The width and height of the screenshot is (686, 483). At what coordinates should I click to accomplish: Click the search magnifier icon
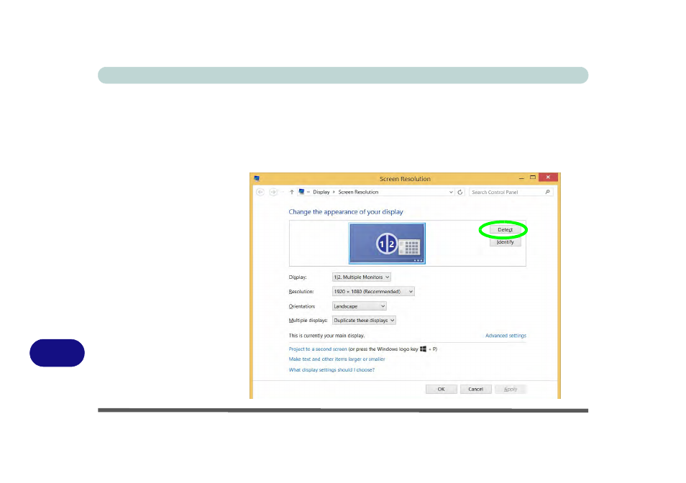click(x=547, y=193)
